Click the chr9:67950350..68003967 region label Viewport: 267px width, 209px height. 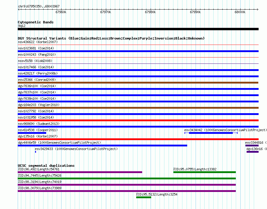click(x=39, y=6)
